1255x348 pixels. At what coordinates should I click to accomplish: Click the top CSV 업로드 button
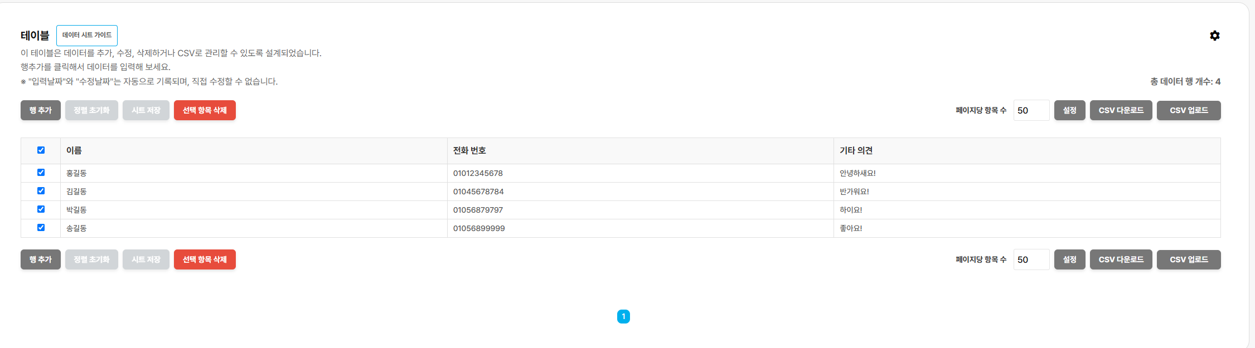click(x=1189, y=110)
